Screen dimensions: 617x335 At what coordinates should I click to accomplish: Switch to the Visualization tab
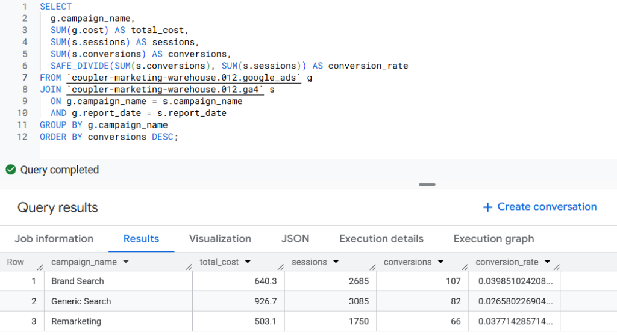[220, 239]
